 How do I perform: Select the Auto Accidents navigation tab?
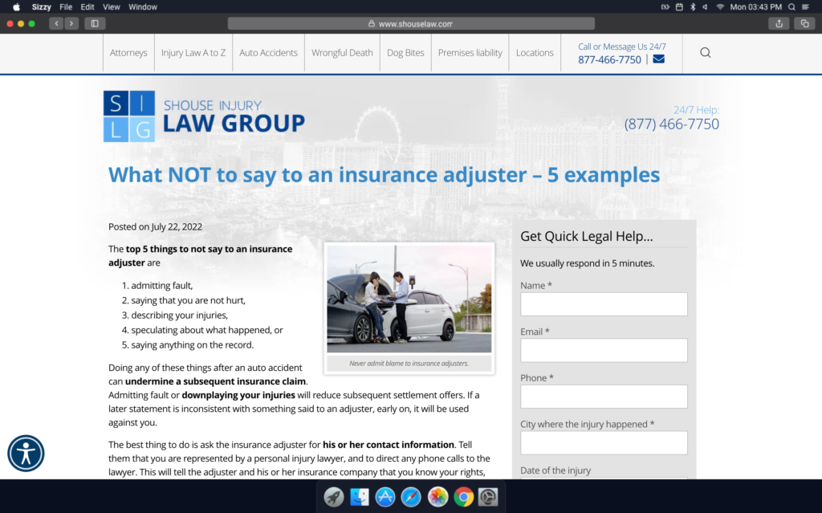(x=269, y=52)
